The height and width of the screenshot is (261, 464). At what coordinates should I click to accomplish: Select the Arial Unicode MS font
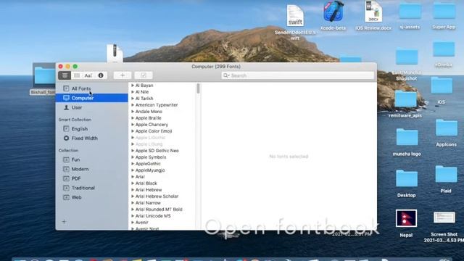(153, 216)
